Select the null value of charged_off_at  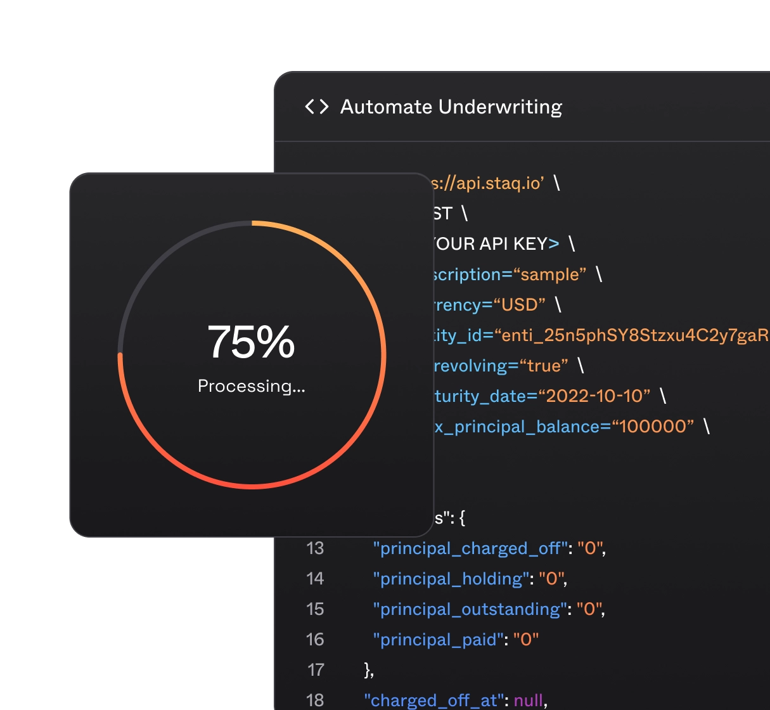point(529,700)
